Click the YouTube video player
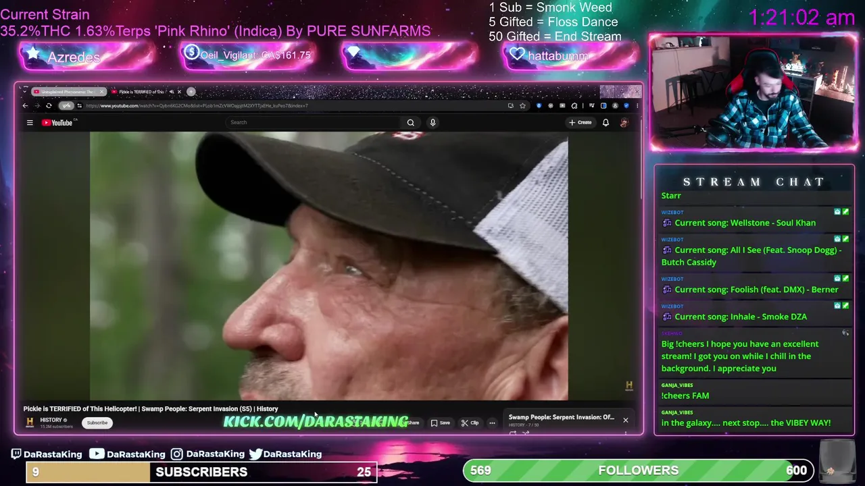 (329, 266)
